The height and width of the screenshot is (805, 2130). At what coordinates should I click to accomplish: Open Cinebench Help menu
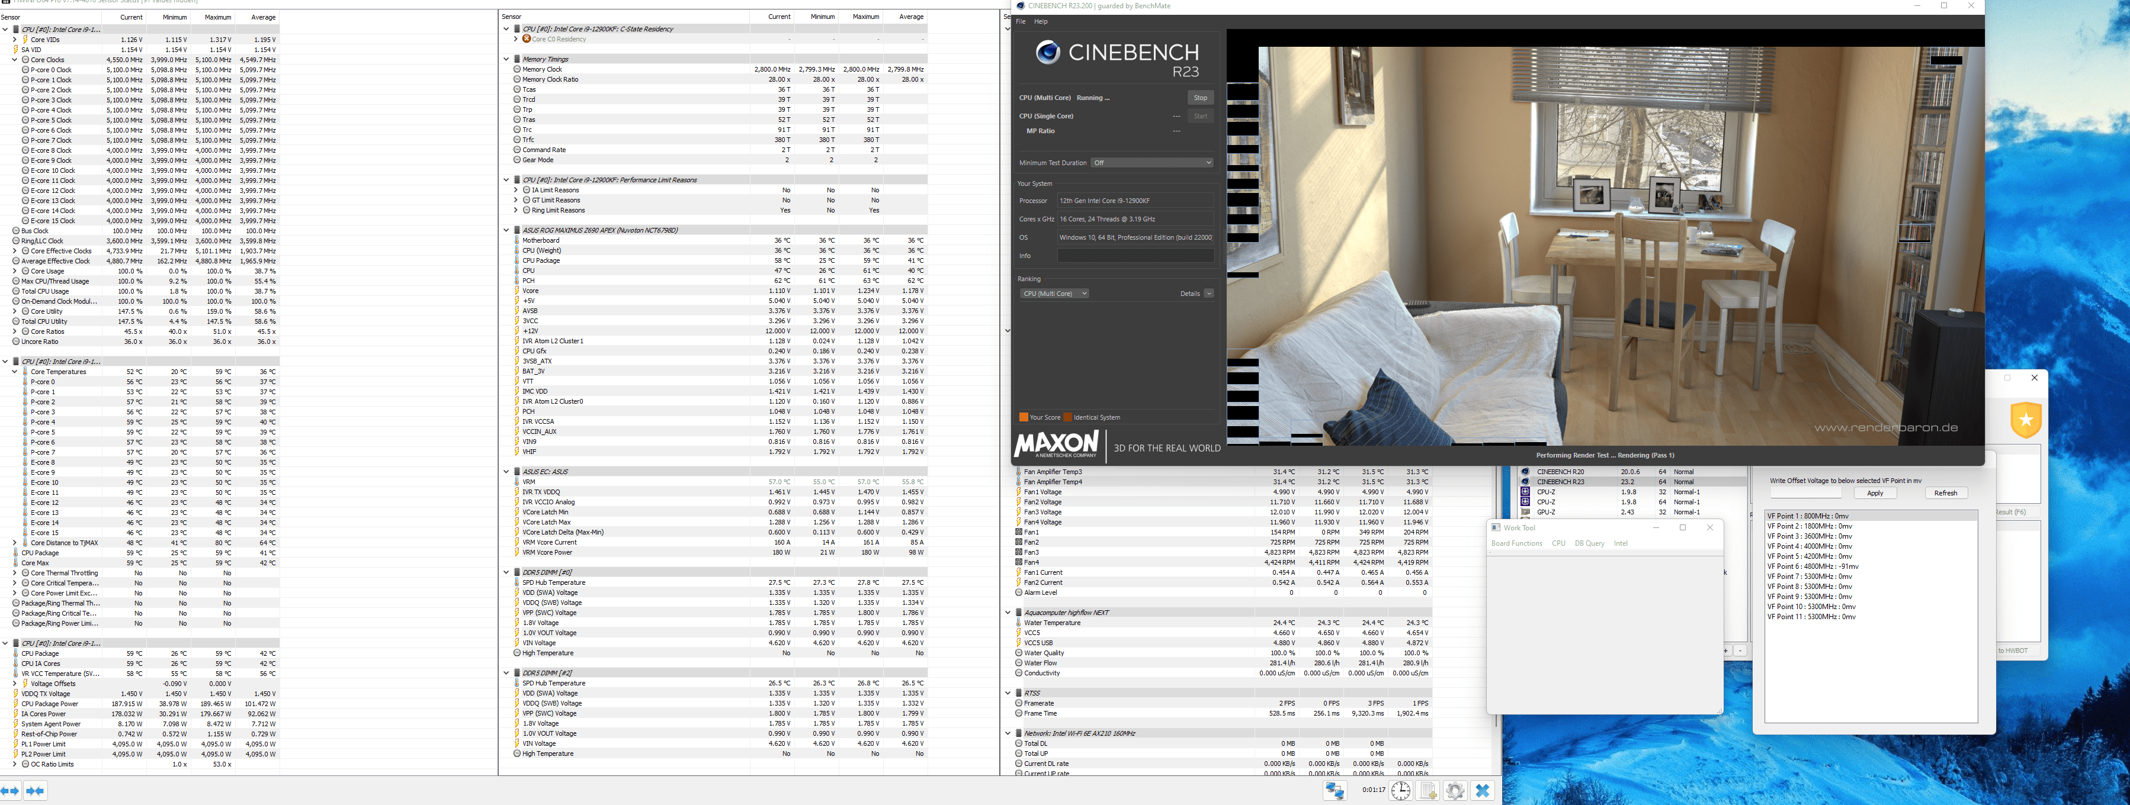(1040, 21)
